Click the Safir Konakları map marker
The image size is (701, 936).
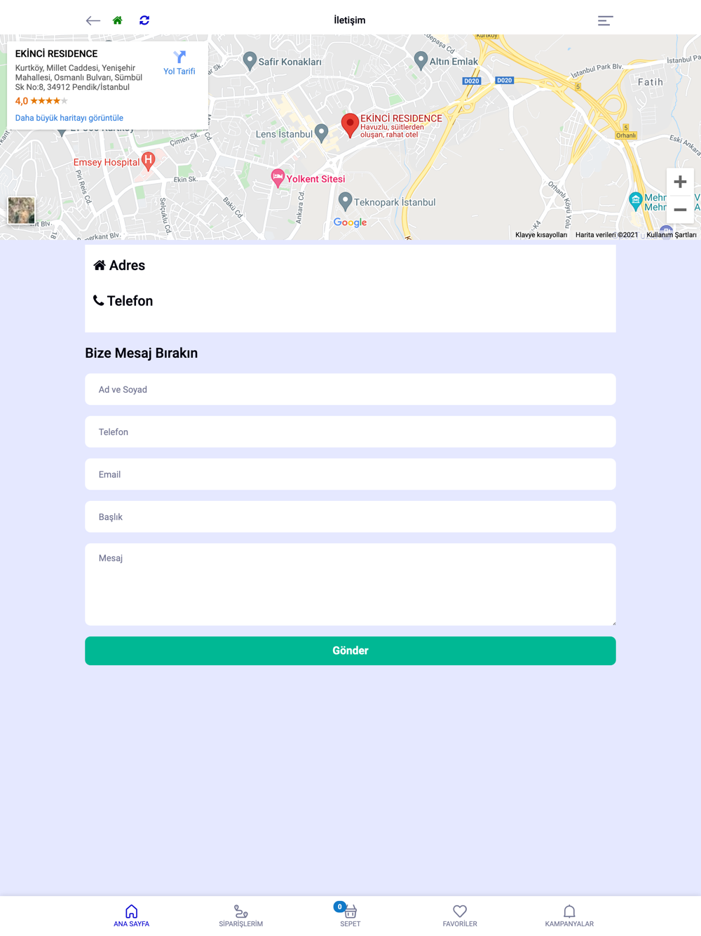[250, 61]
